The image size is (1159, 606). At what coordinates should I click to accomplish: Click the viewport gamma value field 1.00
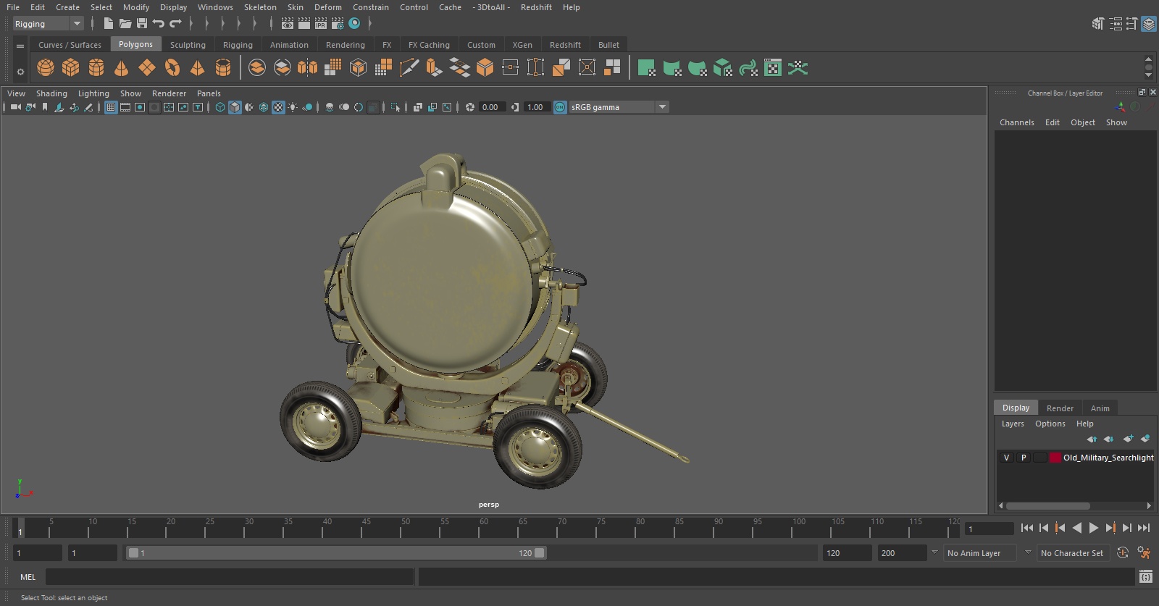point(536,107)
